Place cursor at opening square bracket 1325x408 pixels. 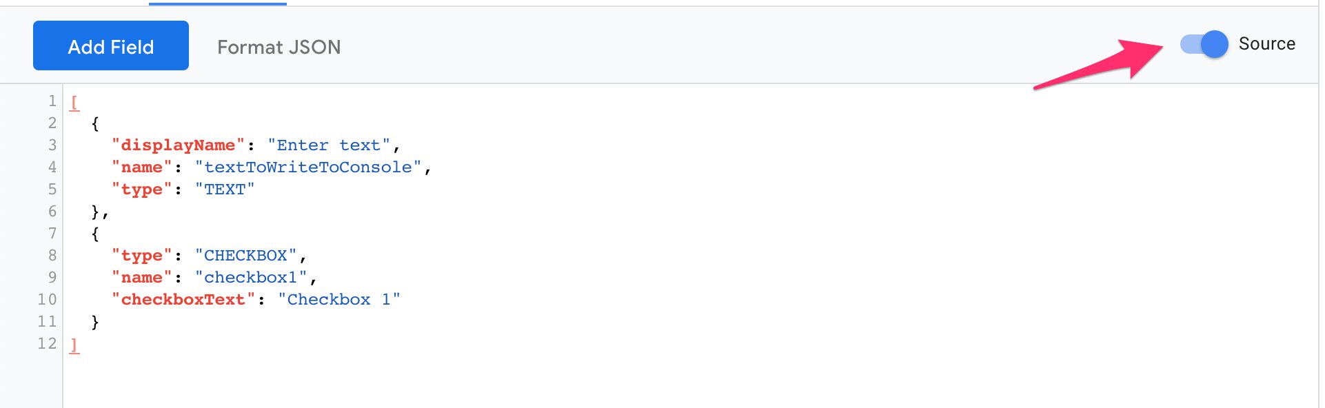pyautogui.click(x=74, y=102)
